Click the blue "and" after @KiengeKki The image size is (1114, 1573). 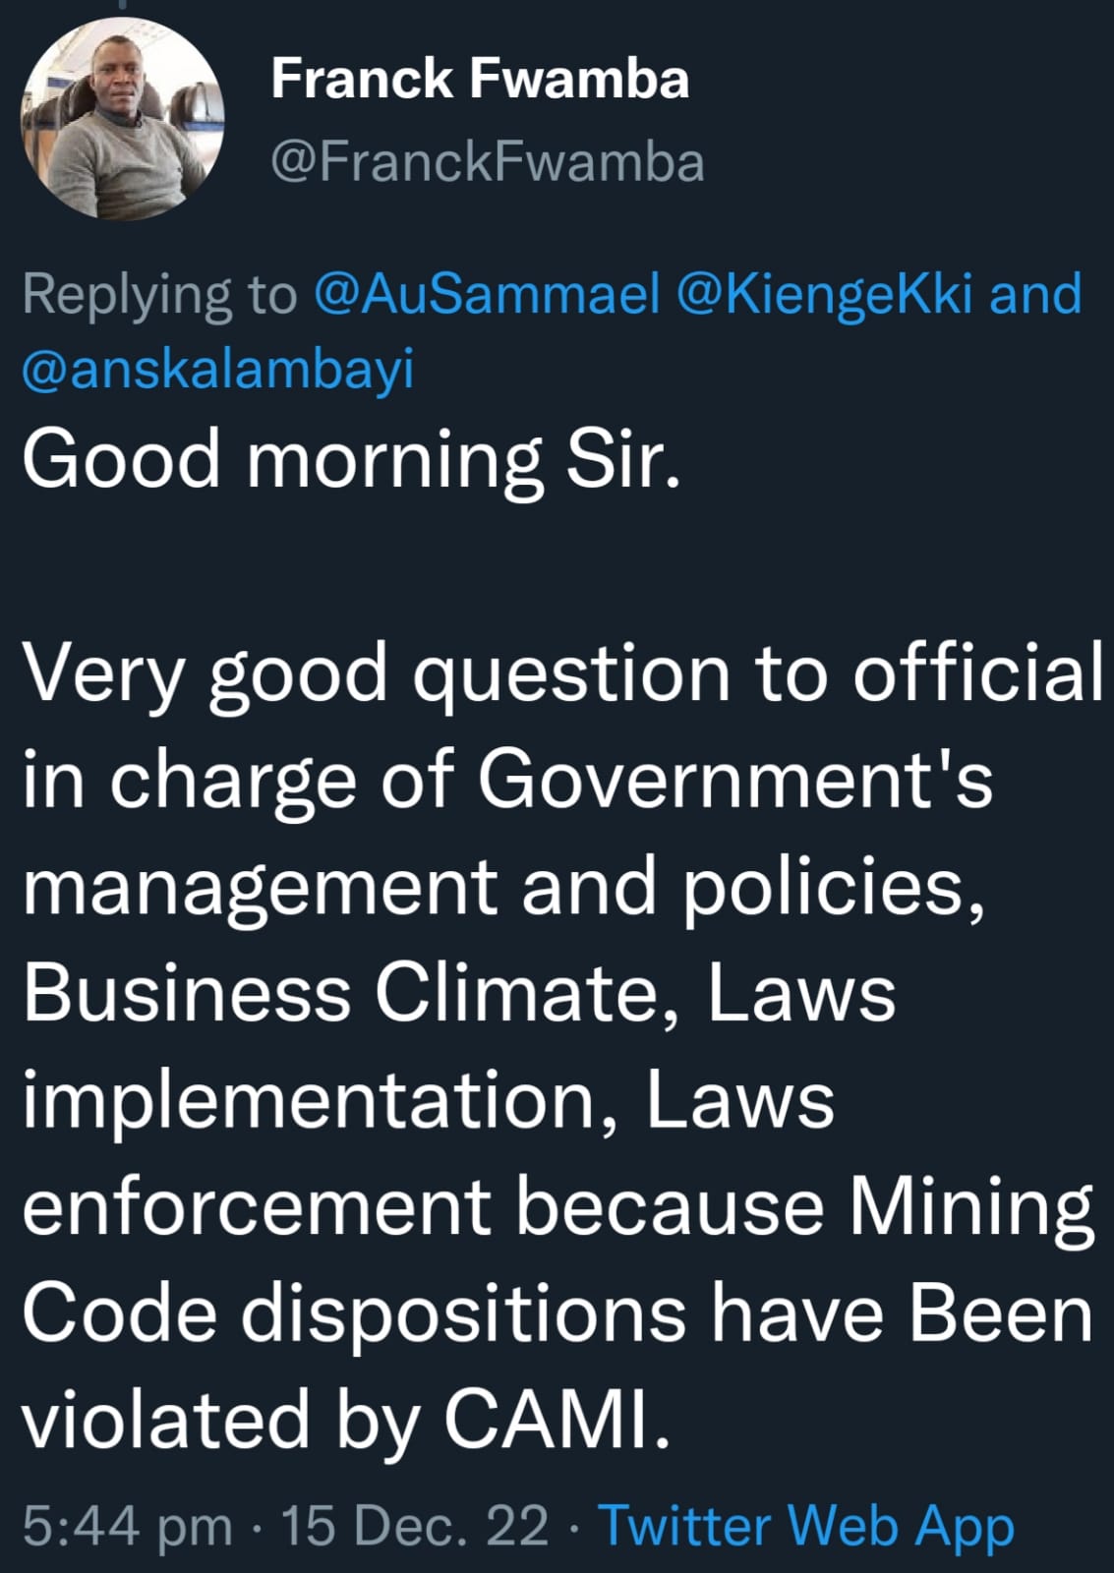(x=1035, y=294)
